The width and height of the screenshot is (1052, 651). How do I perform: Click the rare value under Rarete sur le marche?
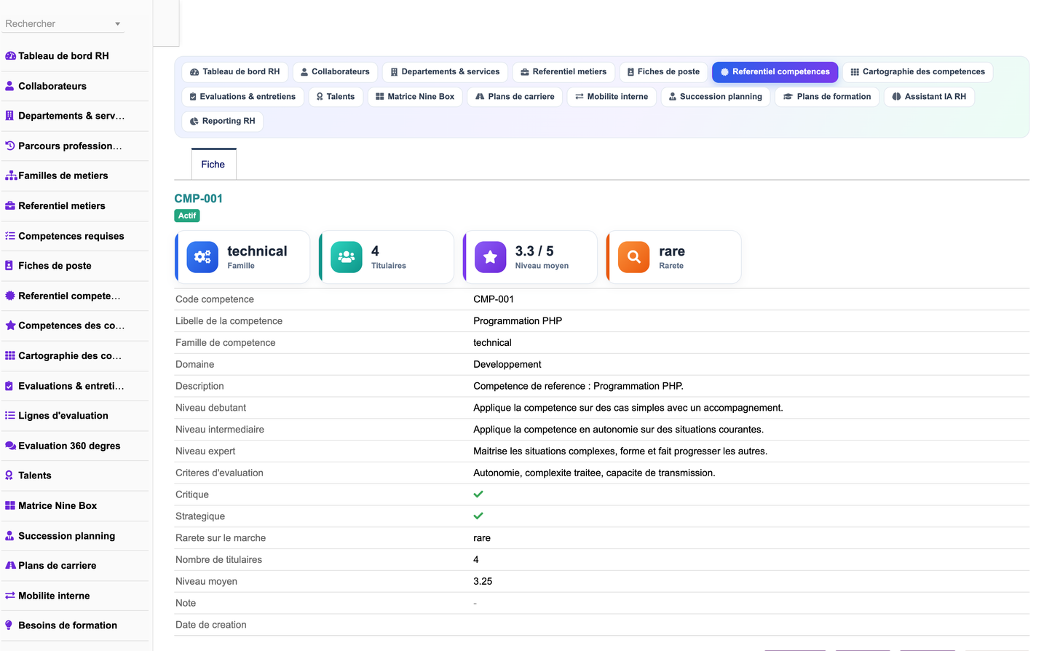click(482, 538)
